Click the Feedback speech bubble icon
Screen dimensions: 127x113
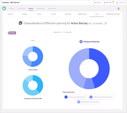pyautogui.click(x=95, y=3)
